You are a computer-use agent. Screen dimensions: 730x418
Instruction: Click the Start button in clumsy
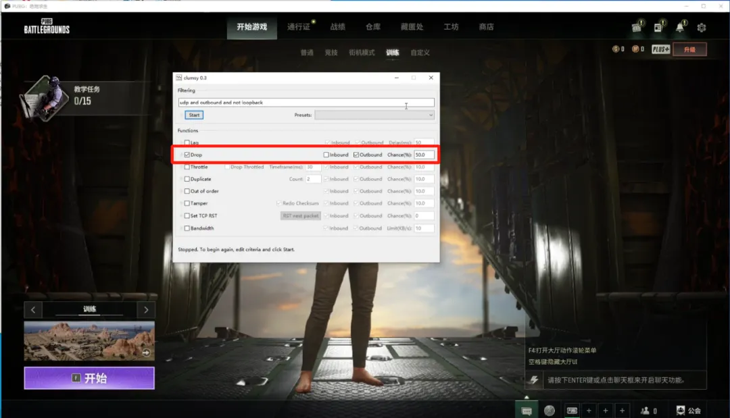(x=194, y=115)
